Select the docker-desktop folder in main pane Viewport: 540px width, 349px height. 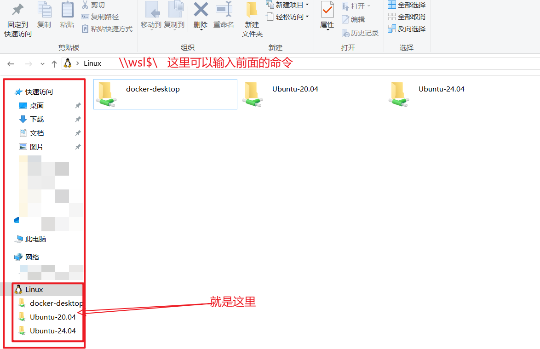(x=165, y=94)
